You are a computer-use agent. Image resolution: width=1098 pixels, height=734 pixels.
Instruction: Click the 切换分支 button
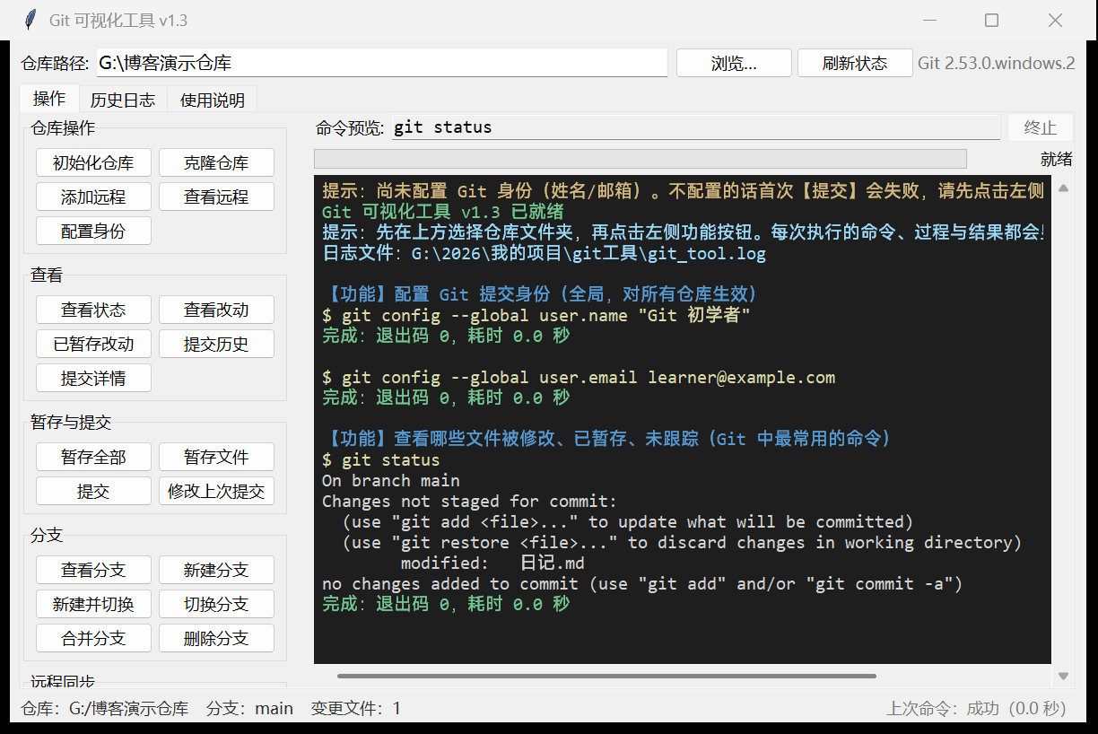216,605
